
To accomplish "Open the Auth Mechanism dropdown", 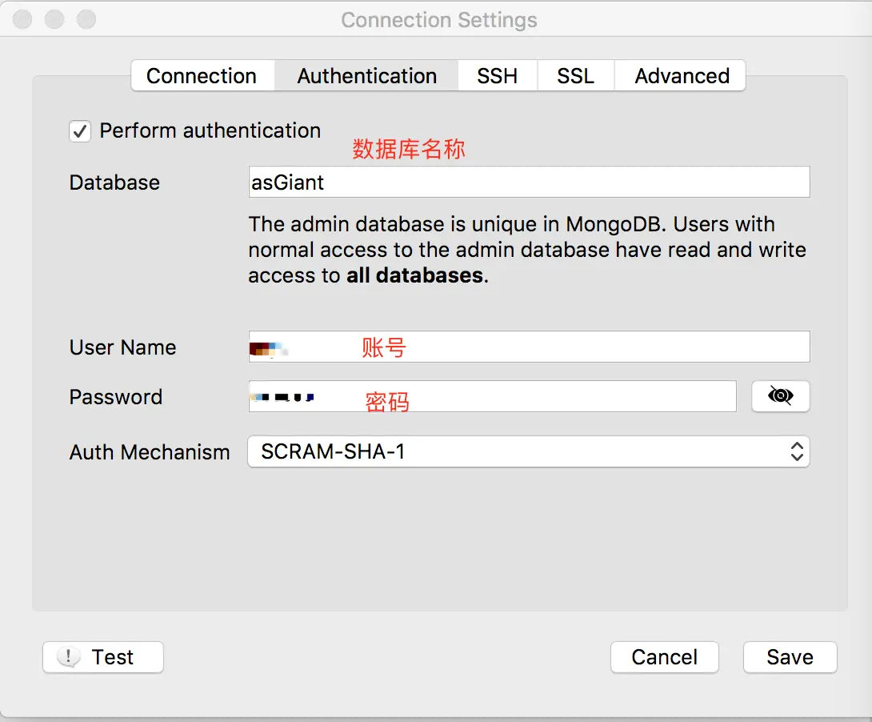I will (x=528, y=451).
